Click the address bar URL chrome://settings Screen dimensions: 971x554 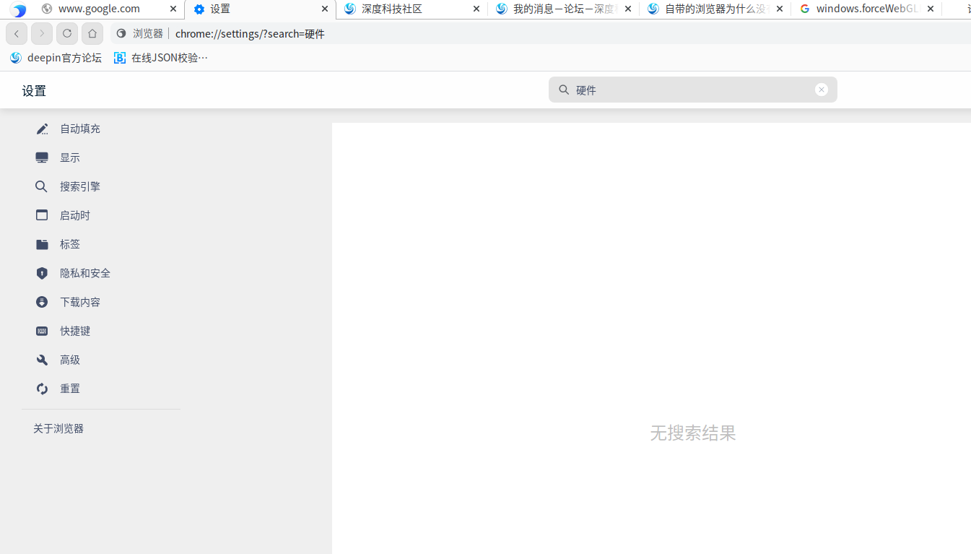[250, 33]
